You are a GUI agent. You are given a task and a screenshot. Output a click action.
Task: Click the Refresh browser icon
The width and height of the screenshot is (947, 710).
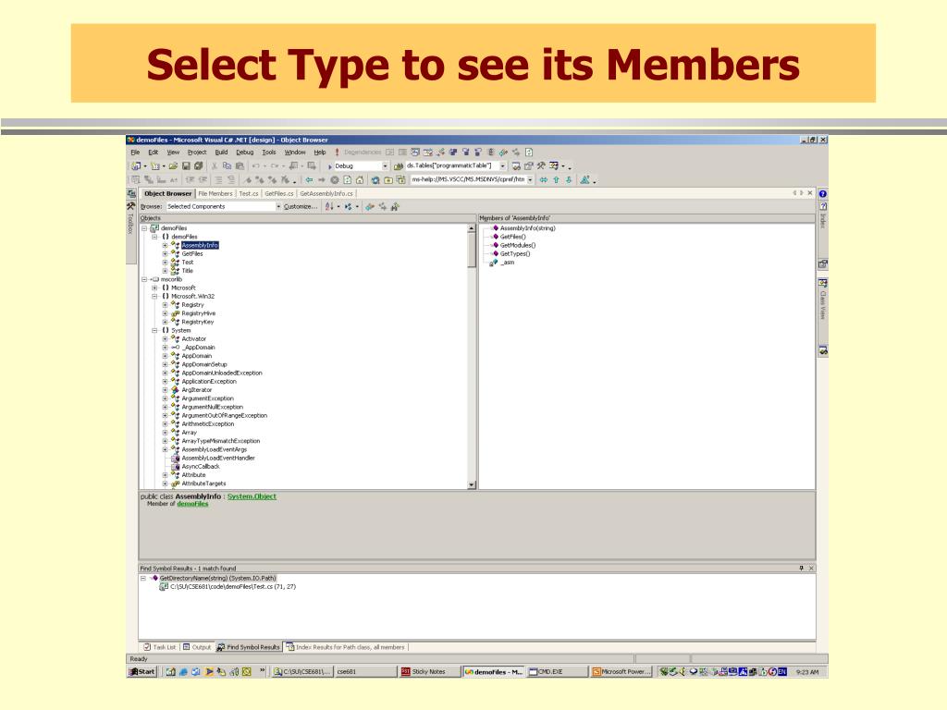tap(348, 180)
